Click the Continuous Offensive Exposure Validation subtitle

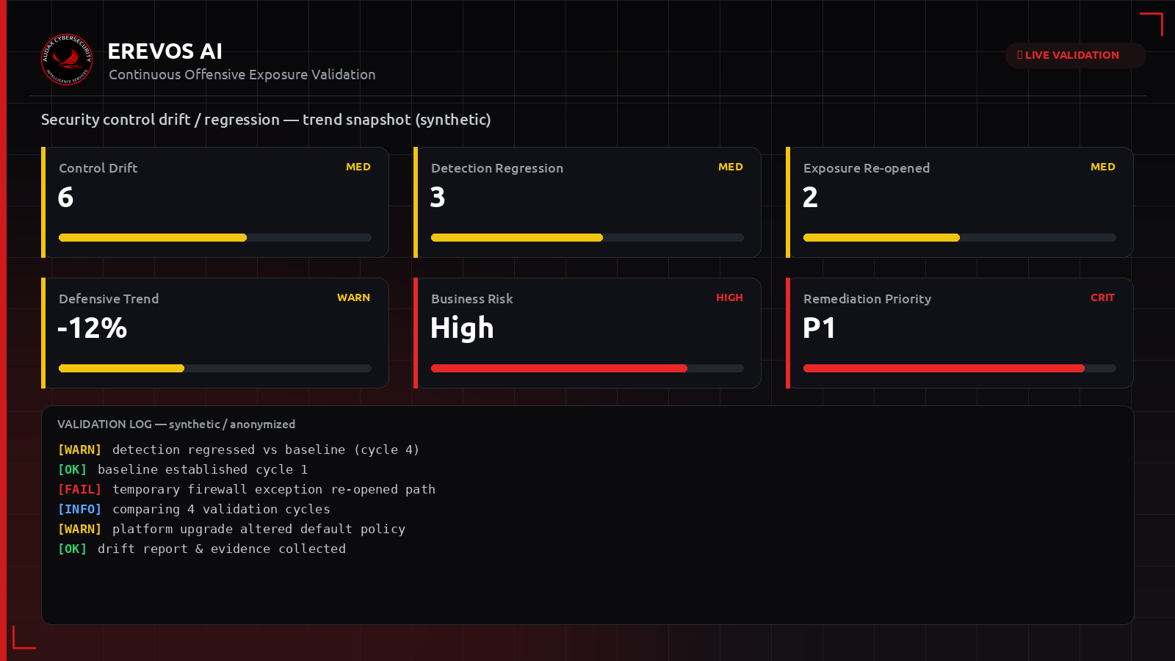tap(242, 75)
